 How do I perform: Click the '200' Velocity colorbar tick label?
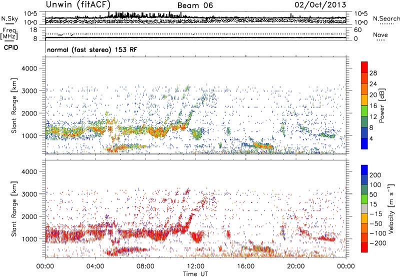375,175
